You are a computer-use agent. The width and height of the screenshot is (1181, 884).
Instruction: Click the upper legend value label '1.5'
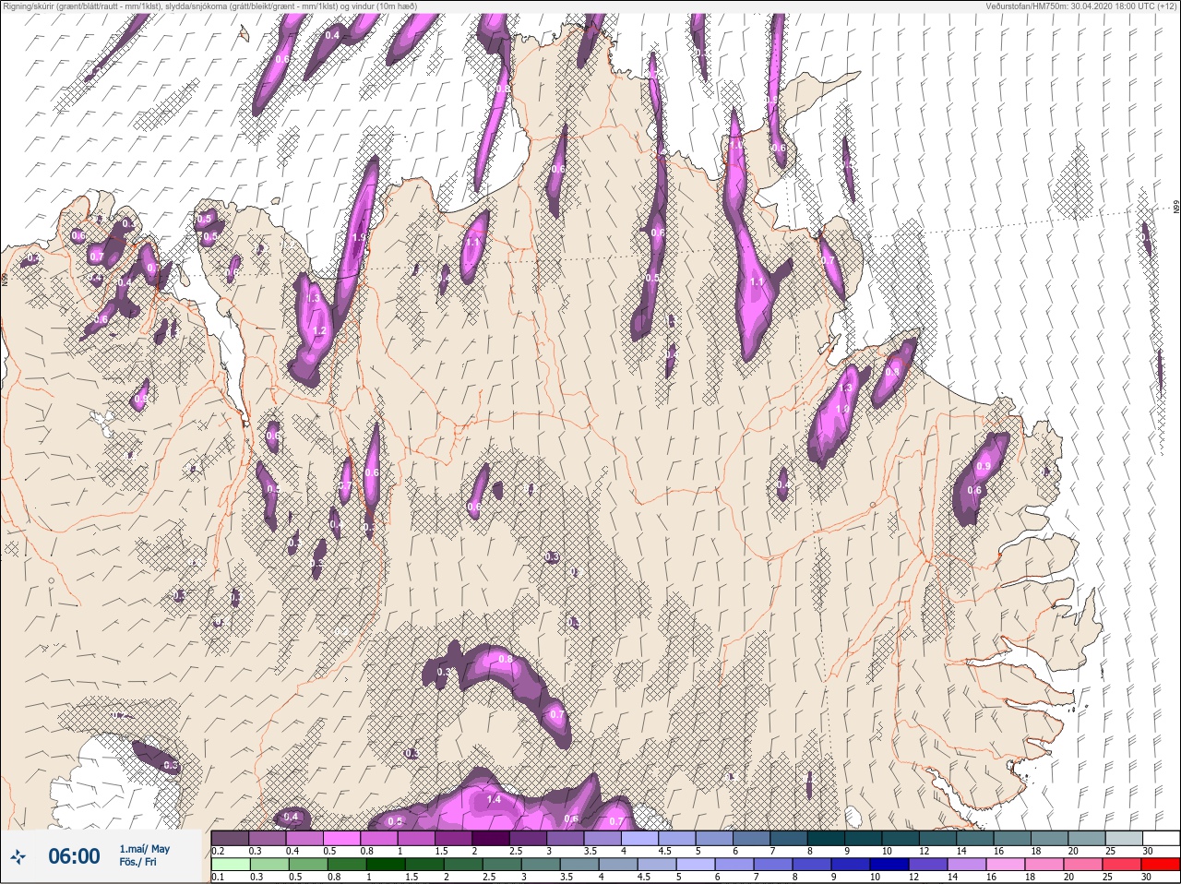click(442, 851)
